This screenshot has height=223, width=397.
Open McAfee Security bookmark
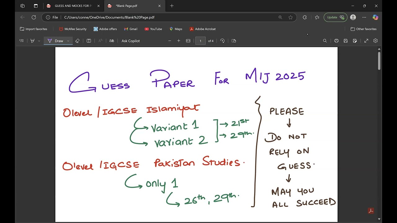coord(73,29)
